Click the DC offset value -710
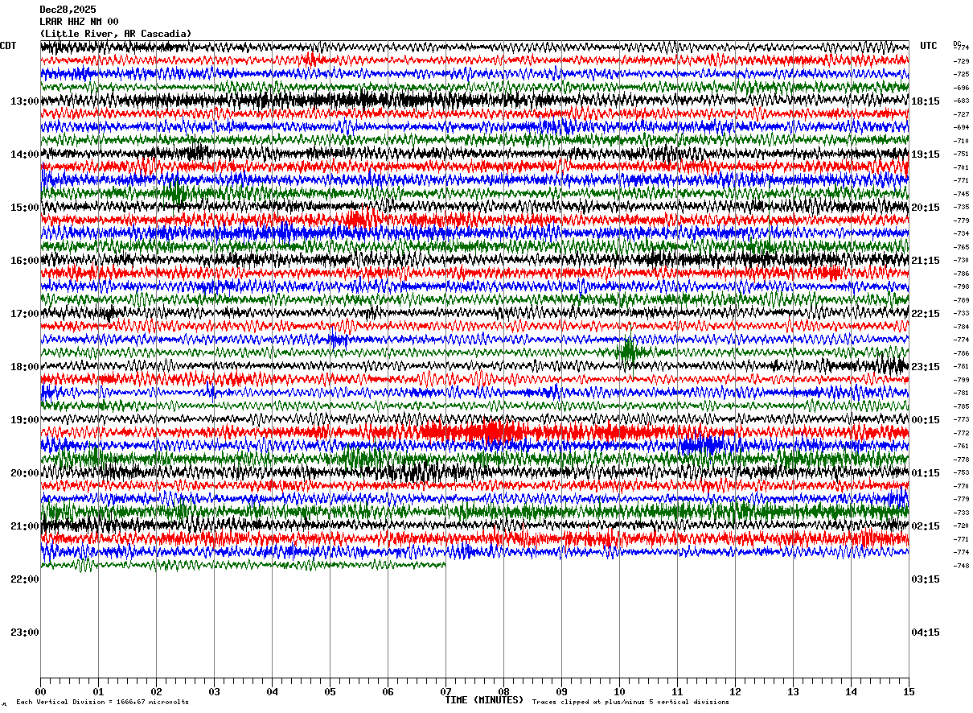 tap(961, 141)
